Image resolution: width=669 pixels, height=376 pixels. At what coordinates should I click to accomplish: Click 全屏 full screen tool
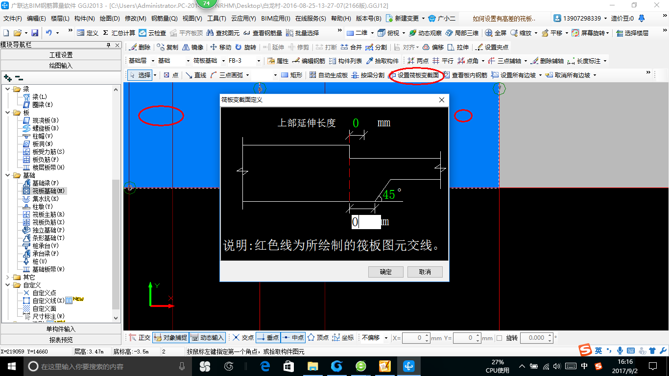496,33
